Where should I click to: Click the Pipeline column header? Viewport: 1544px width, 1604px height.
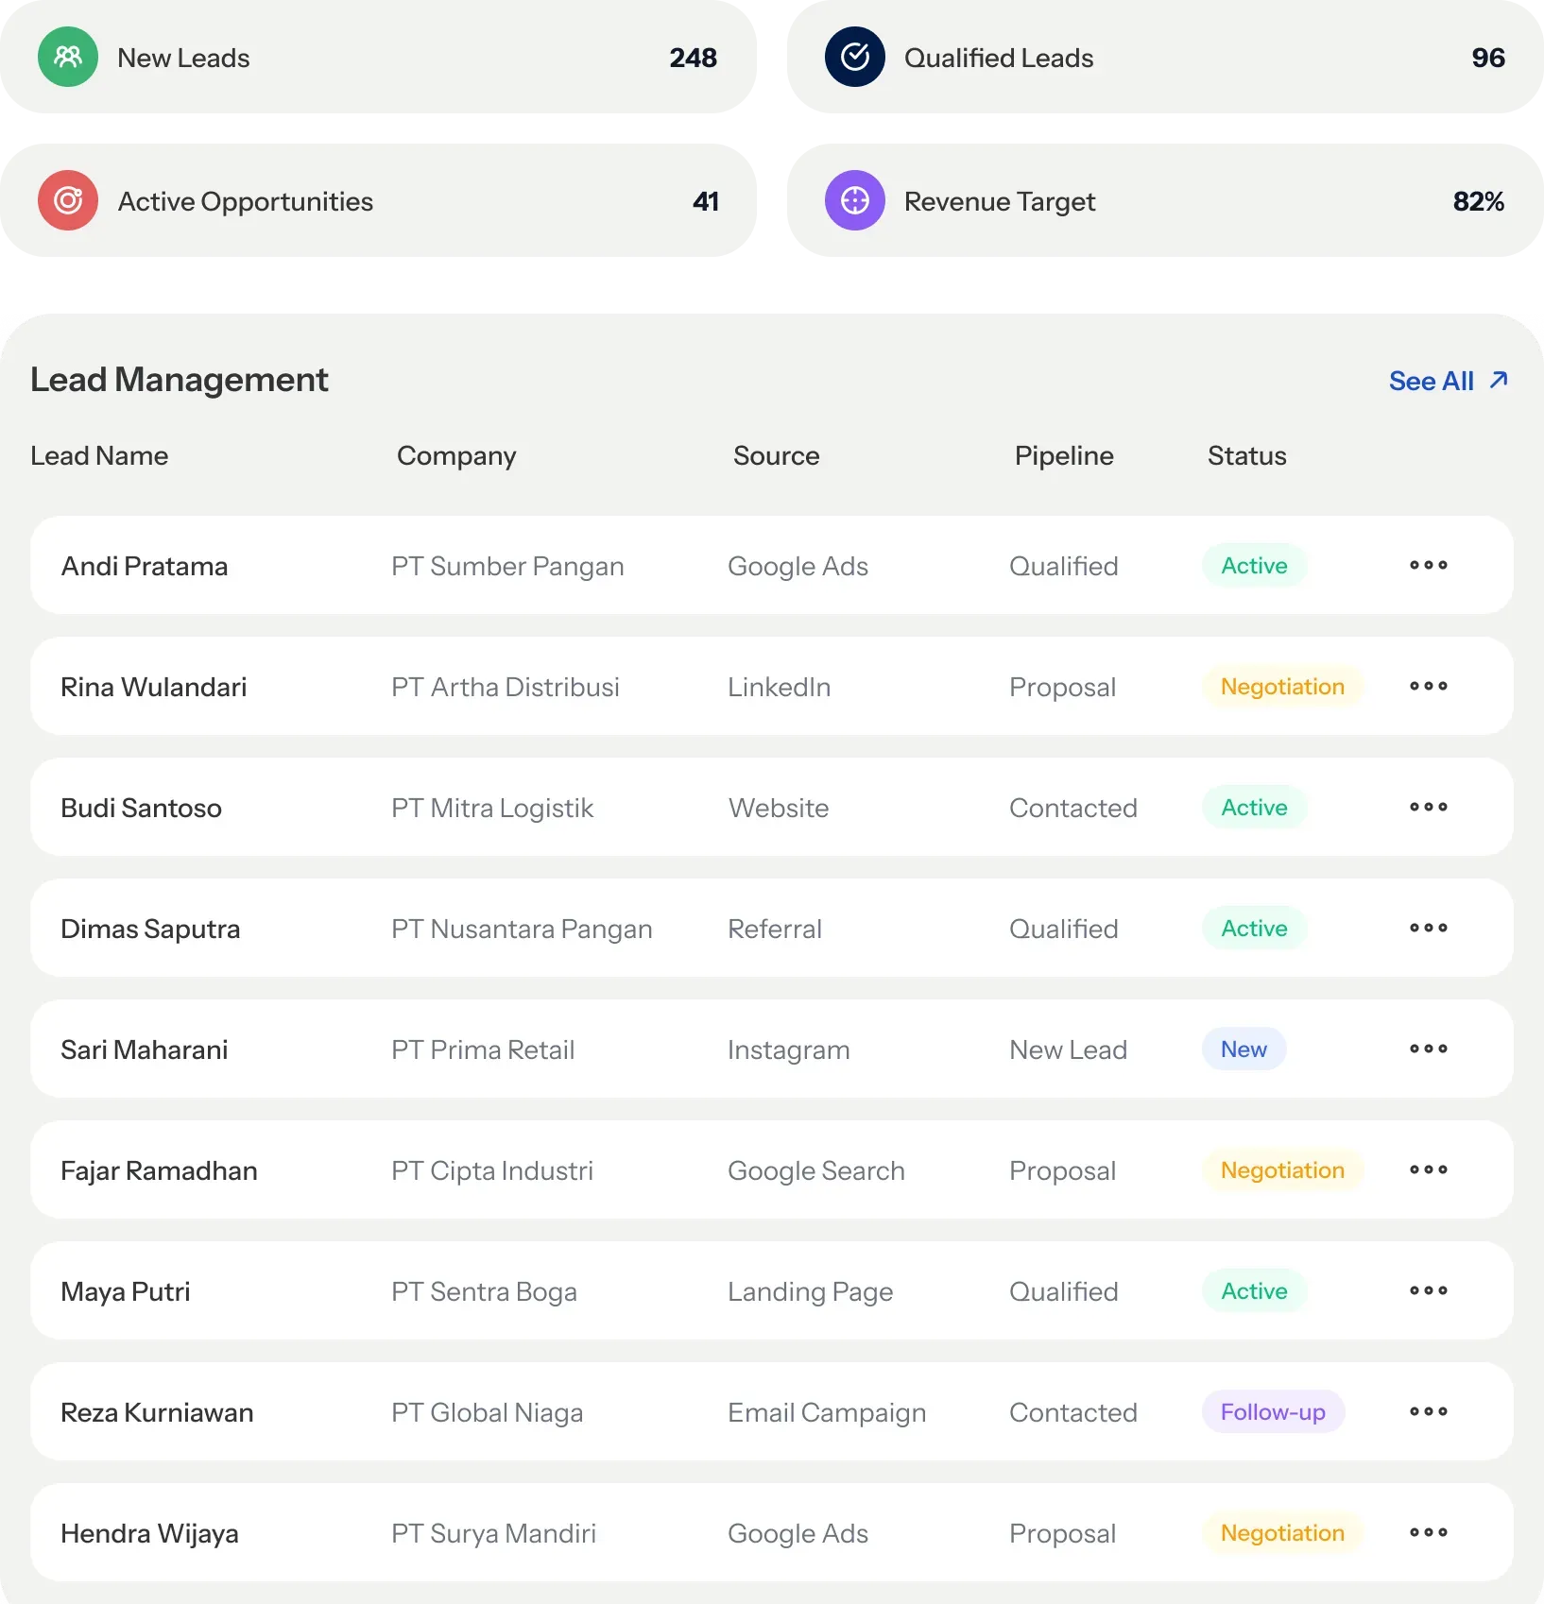[x=1064, y=455]
